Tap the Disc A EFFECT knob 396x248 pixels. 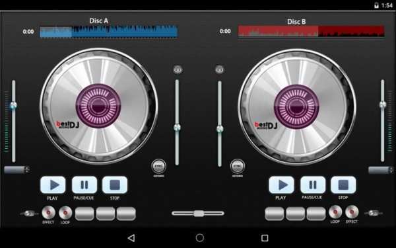(x=48, y=212)
